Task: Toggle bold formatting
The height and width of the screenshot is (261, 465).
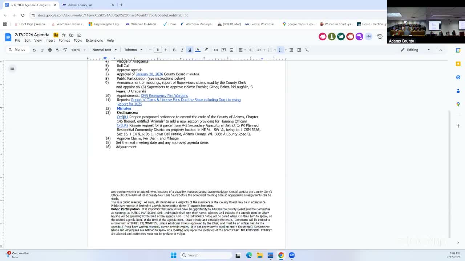Action: [174, 50]
